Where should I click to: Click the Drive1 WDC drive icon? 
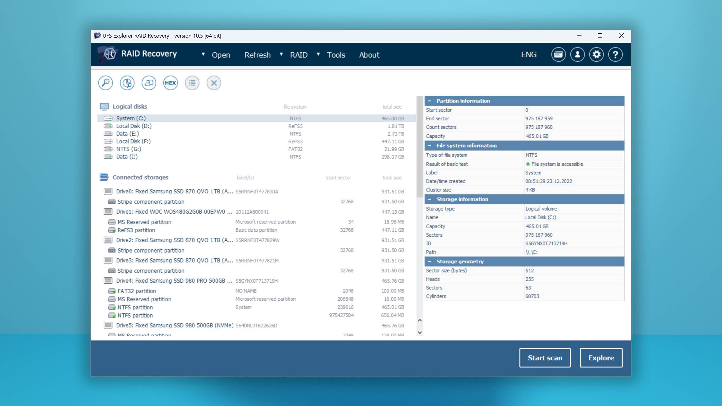tap(108, 212)
